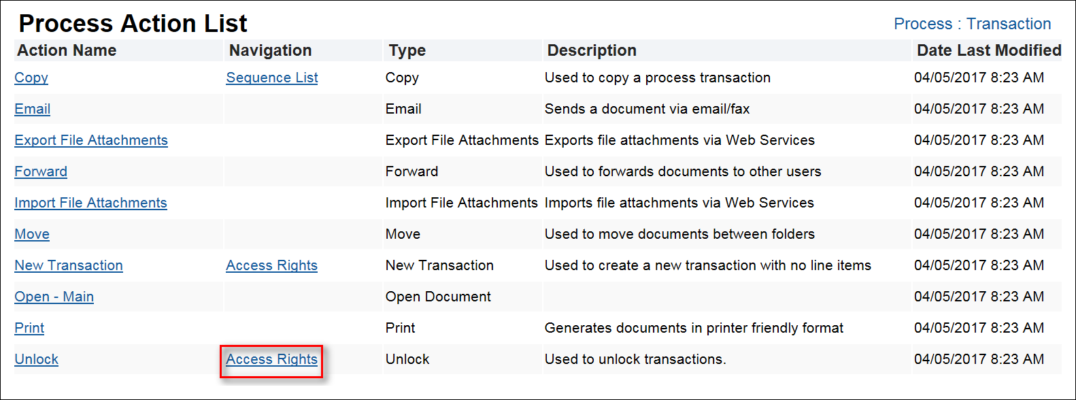Open Access Rights for New Transaction row
The width and height of the screenshot is (1076, 400).
coord(271,265)
